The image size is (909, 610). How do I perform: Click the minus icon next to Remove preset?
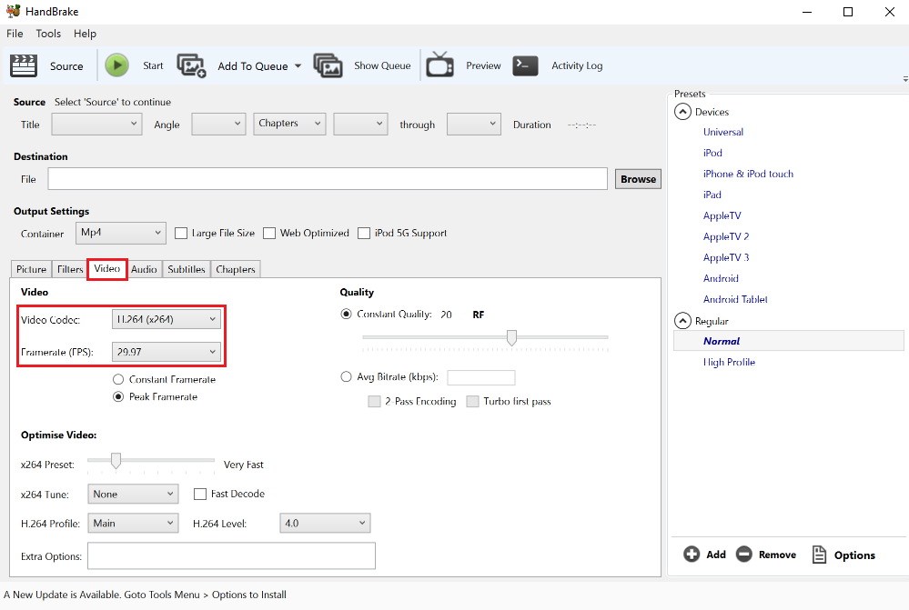pos(743,555)
